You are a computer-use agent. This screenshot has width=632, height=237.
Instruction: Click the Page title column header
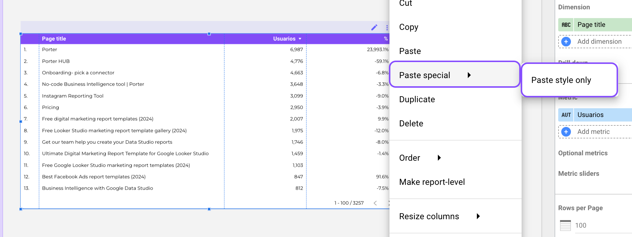click(x=54, y=39)
